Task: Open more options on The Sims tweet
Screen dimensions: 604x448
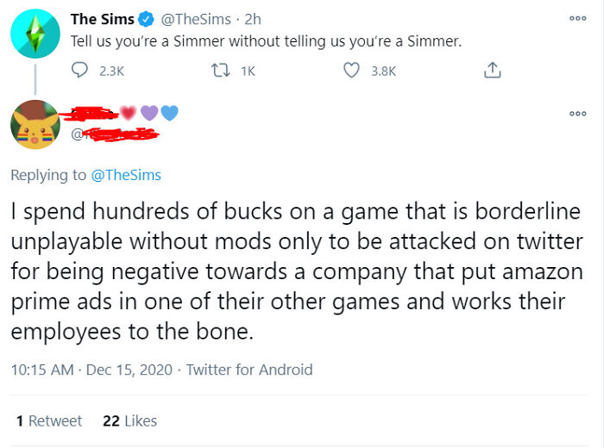Action: pos(578,18)
